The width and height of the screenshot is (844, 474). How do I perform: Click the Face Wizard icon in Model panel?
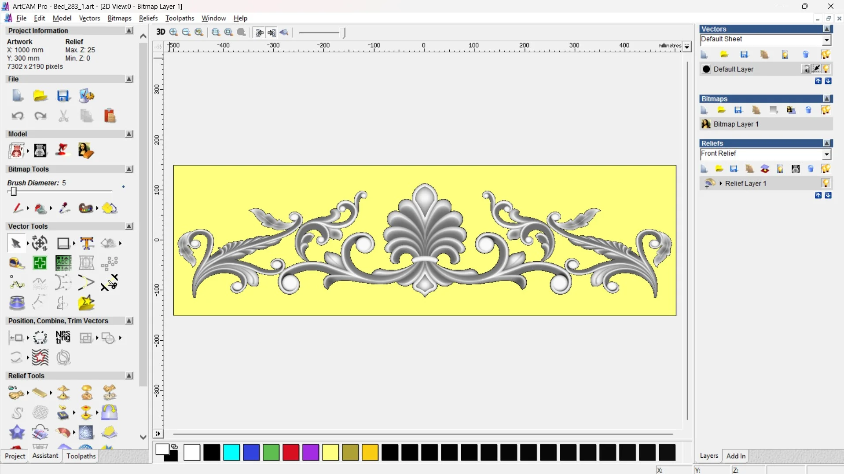pos(86,150)
